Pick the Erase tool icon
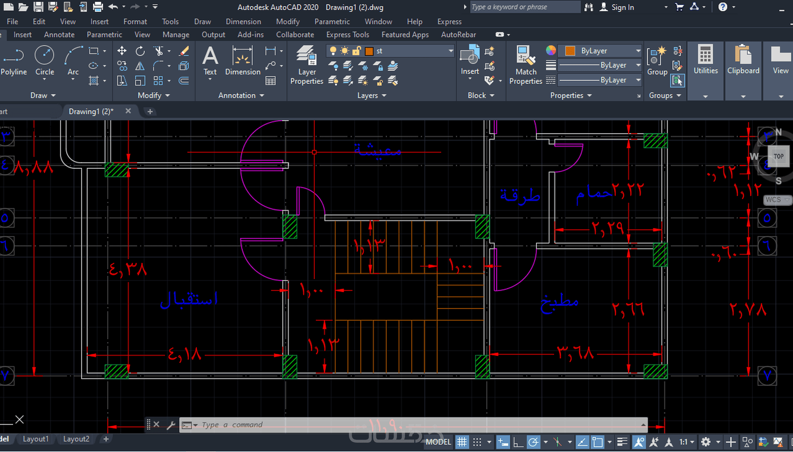The image size is (793, 452). click(184, 51)
